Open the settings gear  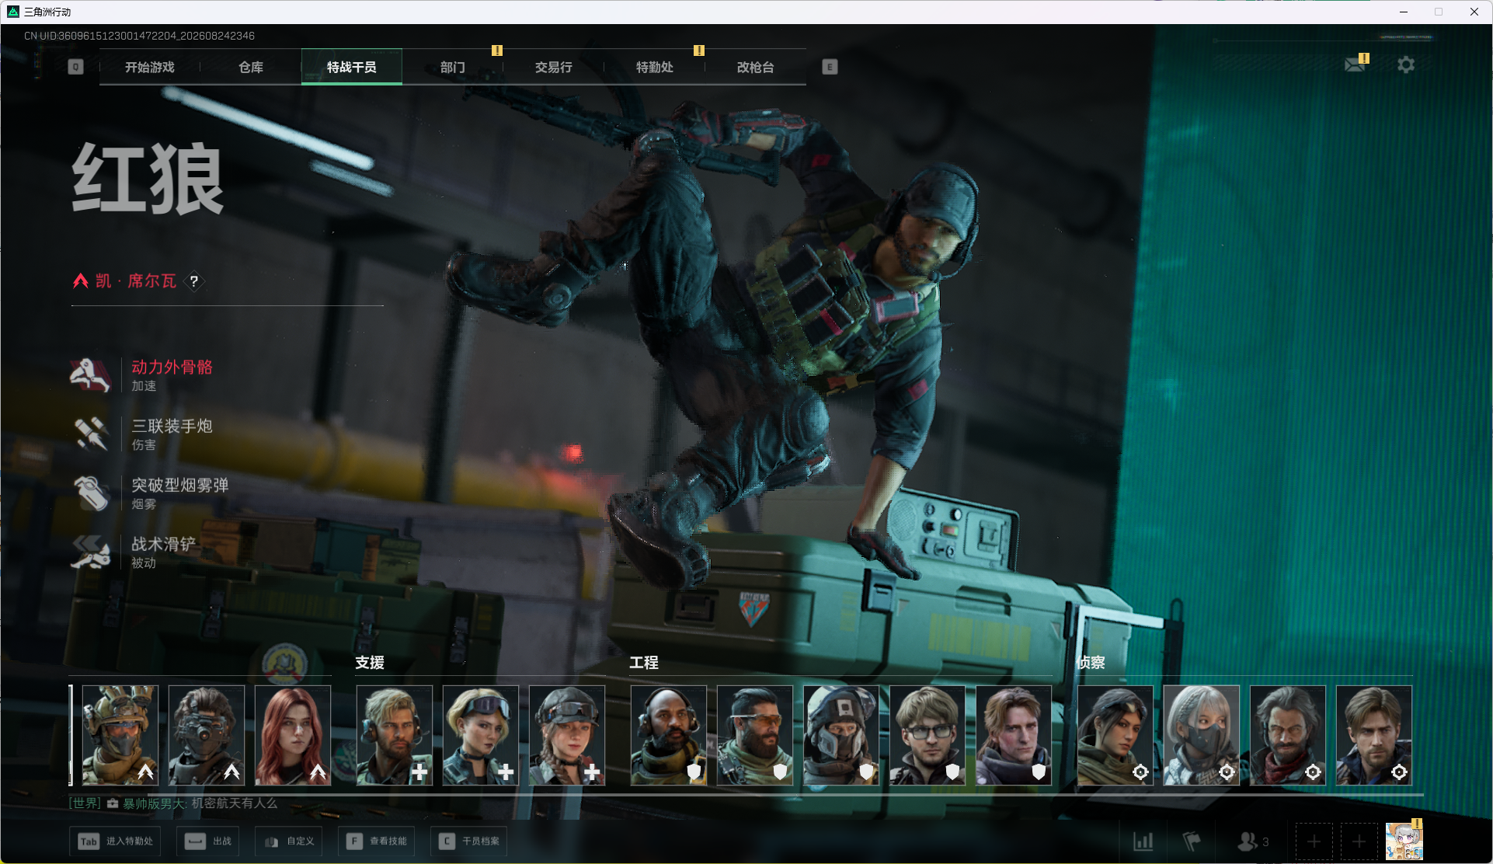(1406, 64)
